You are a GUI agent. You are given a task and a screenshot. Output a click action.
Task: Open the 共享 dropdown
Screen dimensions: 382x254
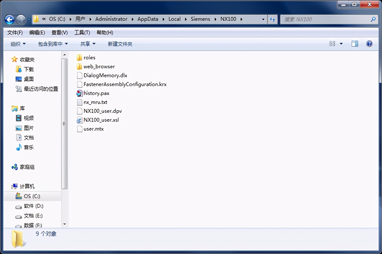pos(88,44)
